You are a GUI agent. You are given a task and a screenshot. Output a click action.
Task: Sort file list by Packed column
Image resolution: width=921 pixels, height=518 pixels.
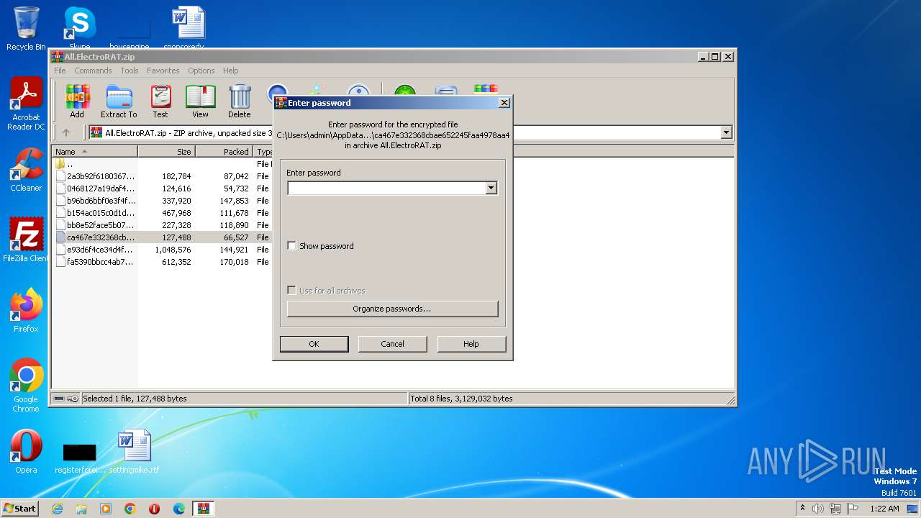(224, 152)
